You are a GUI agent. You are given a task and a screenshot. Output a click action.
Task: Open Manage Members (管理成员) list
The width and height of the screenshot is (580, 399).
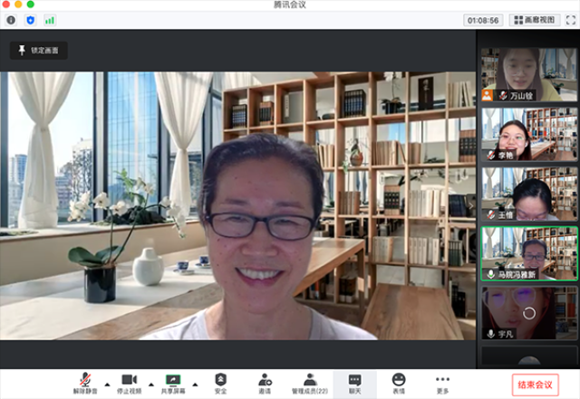pyautogui.click(x=309, y=384)
